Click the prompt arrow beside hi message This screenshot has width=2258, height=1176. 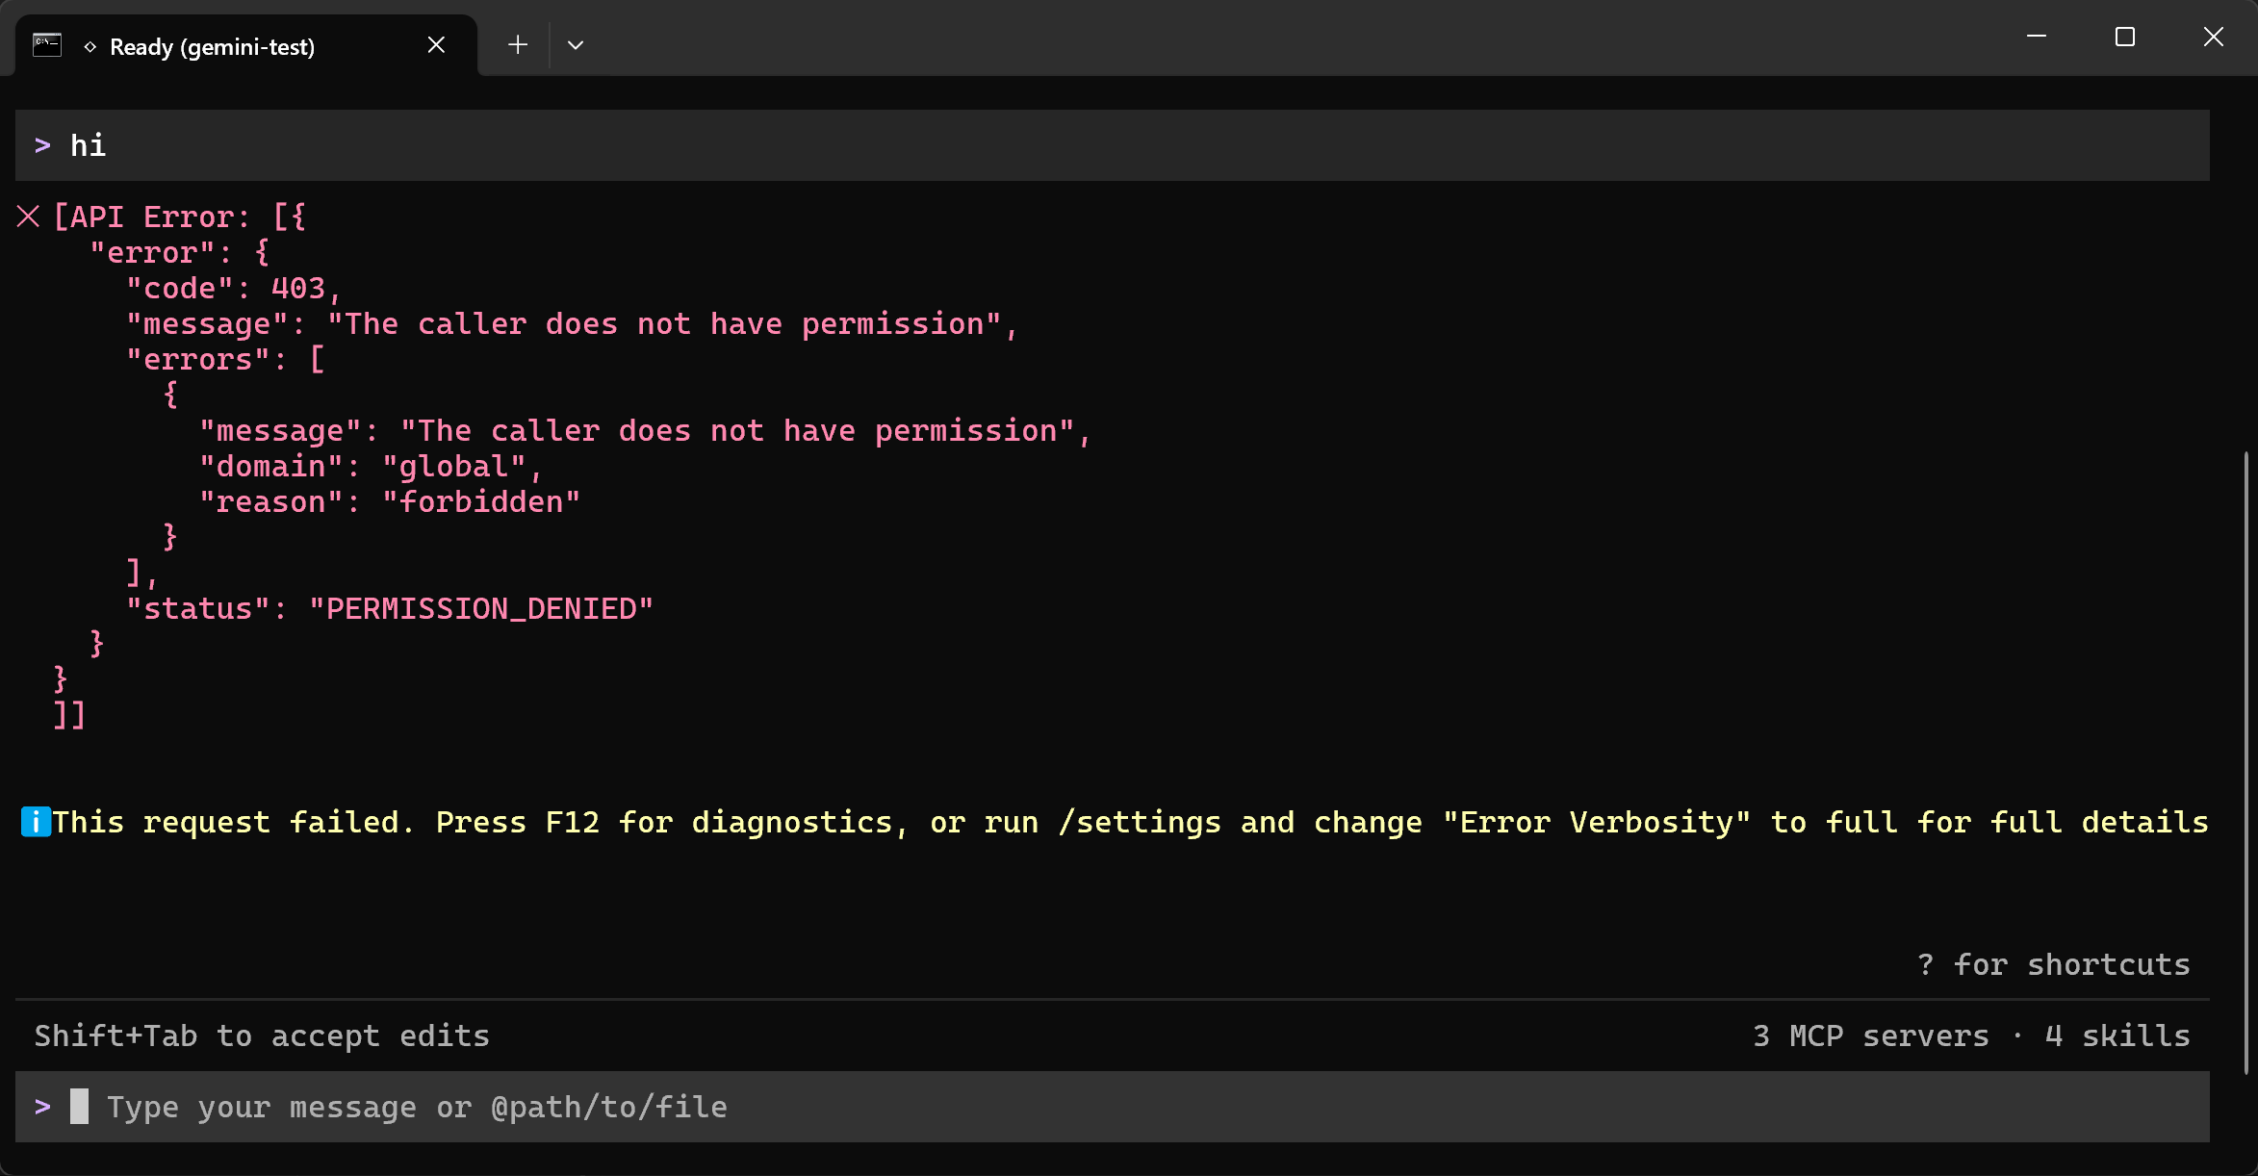pyautogui.click(x=42, y=145)
